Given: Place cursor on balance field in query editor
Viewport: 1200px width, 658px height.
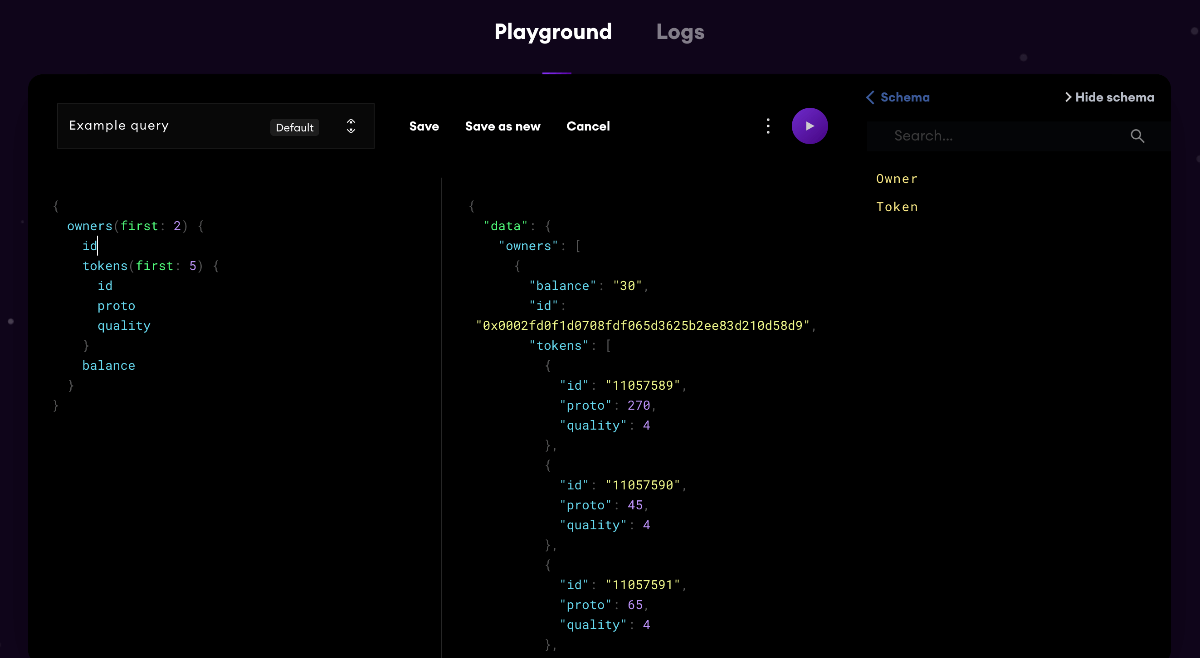Looking at the screenshot, I should pos(108,365).
